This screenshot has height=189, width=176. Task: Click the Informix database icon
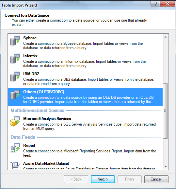coord(15,59)
